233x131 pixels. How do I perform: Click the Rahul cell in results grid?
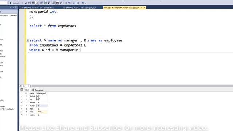pos(33,96)
